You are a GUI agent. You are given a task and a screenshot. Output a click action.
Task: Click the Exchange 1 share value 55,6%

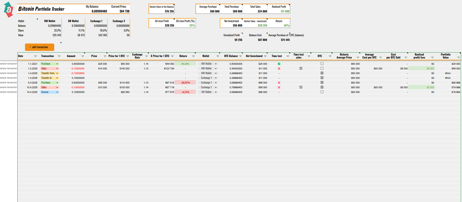103,30
